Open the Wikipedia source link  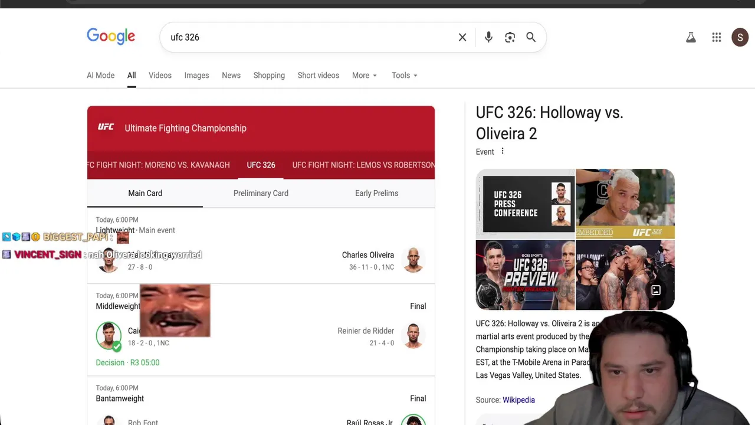(518, 400)
